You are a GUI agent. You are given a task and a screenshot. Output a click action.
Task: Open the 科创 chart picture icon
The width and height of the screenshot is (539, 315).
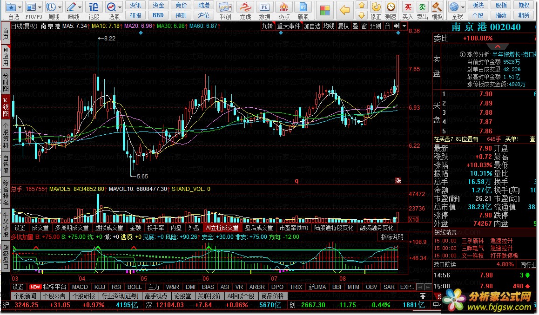coord(225,7)
